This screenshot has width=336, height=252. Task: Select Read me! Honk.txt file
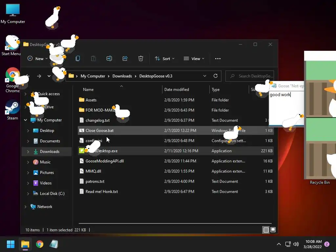pyautogui.click(x=176, y=192)
